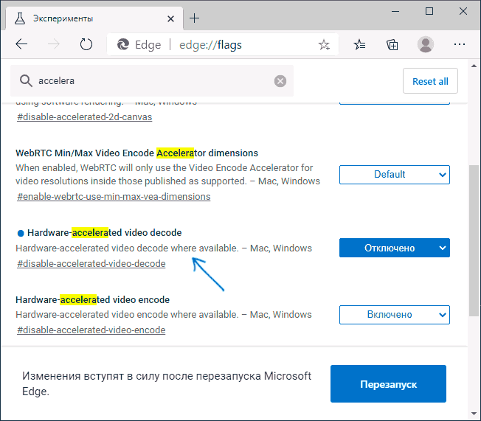Open the Отключено video decode dropdown
The height and width of the screenshot is (421, 481).
point(395,248)
